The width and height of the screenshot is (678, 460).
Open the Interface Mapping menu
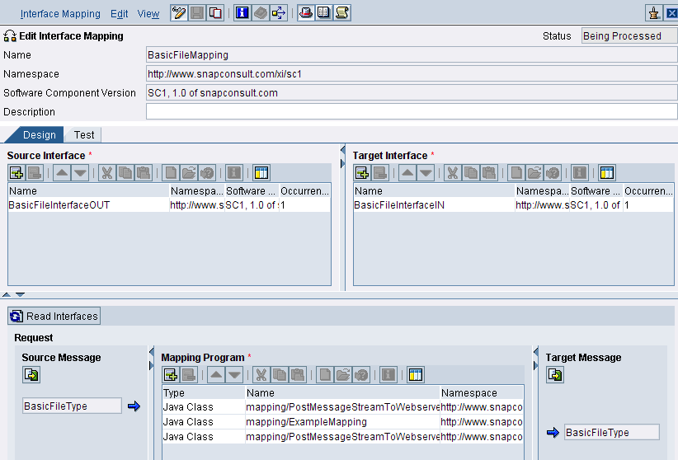point(60,14)
